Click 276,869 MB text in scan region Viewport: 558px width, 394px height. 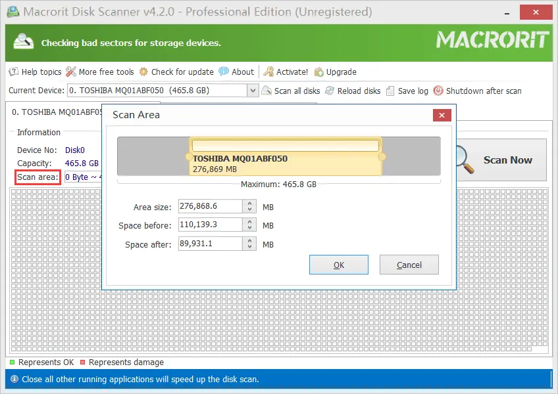coord(215,169)
